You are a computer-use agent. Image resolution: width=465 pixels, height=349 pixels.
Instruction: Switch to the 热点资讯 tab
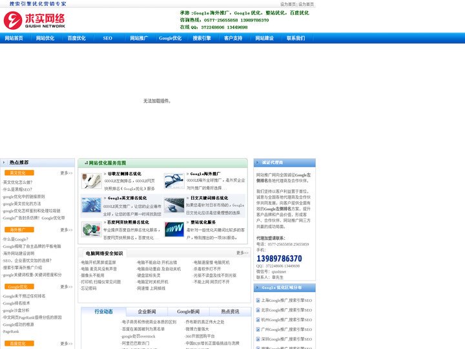230,312
